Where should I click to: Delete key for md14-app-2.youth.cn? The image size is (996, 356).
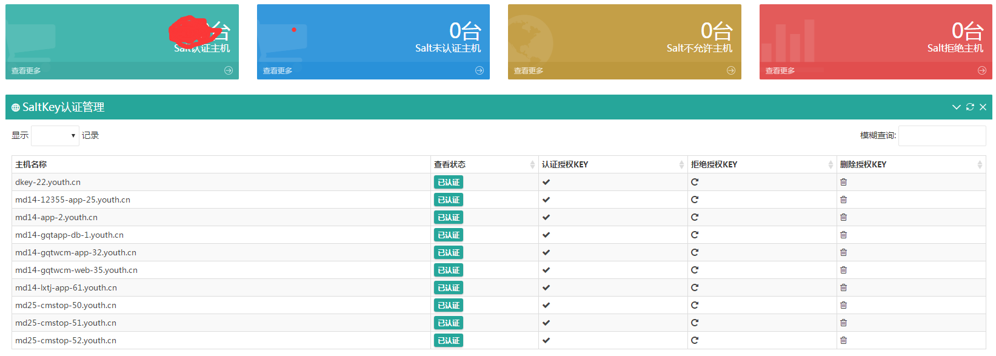tap(843, 217)
